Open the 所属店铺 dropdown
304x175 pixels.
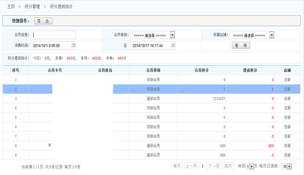click(x=271, y=35)
